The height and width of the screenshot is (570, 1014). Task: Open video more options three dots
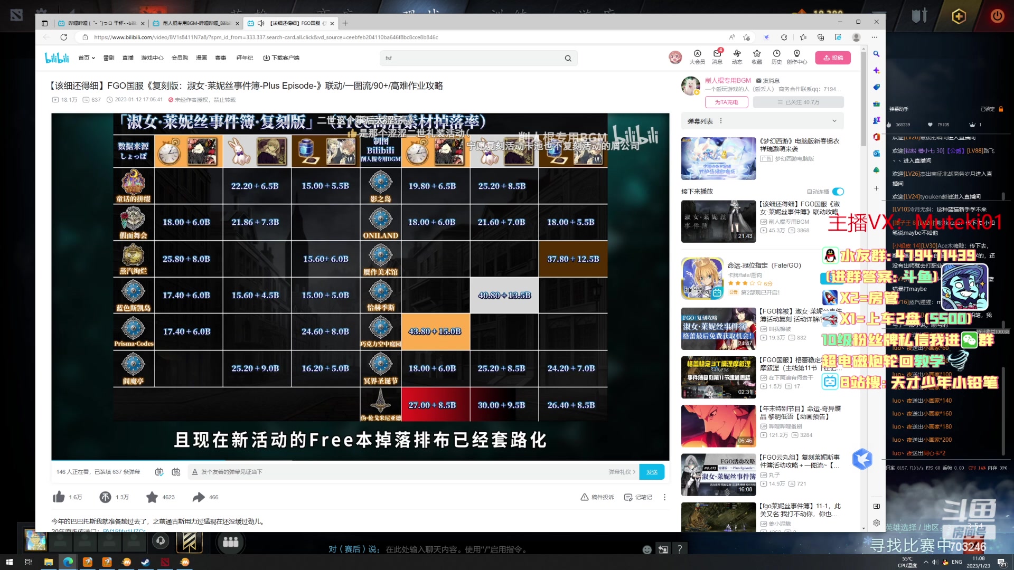click(x=664, y=497)
